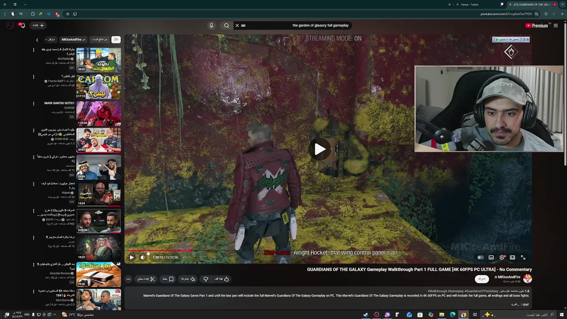Open the YouTube hamburger guide menu

[555, 26]
